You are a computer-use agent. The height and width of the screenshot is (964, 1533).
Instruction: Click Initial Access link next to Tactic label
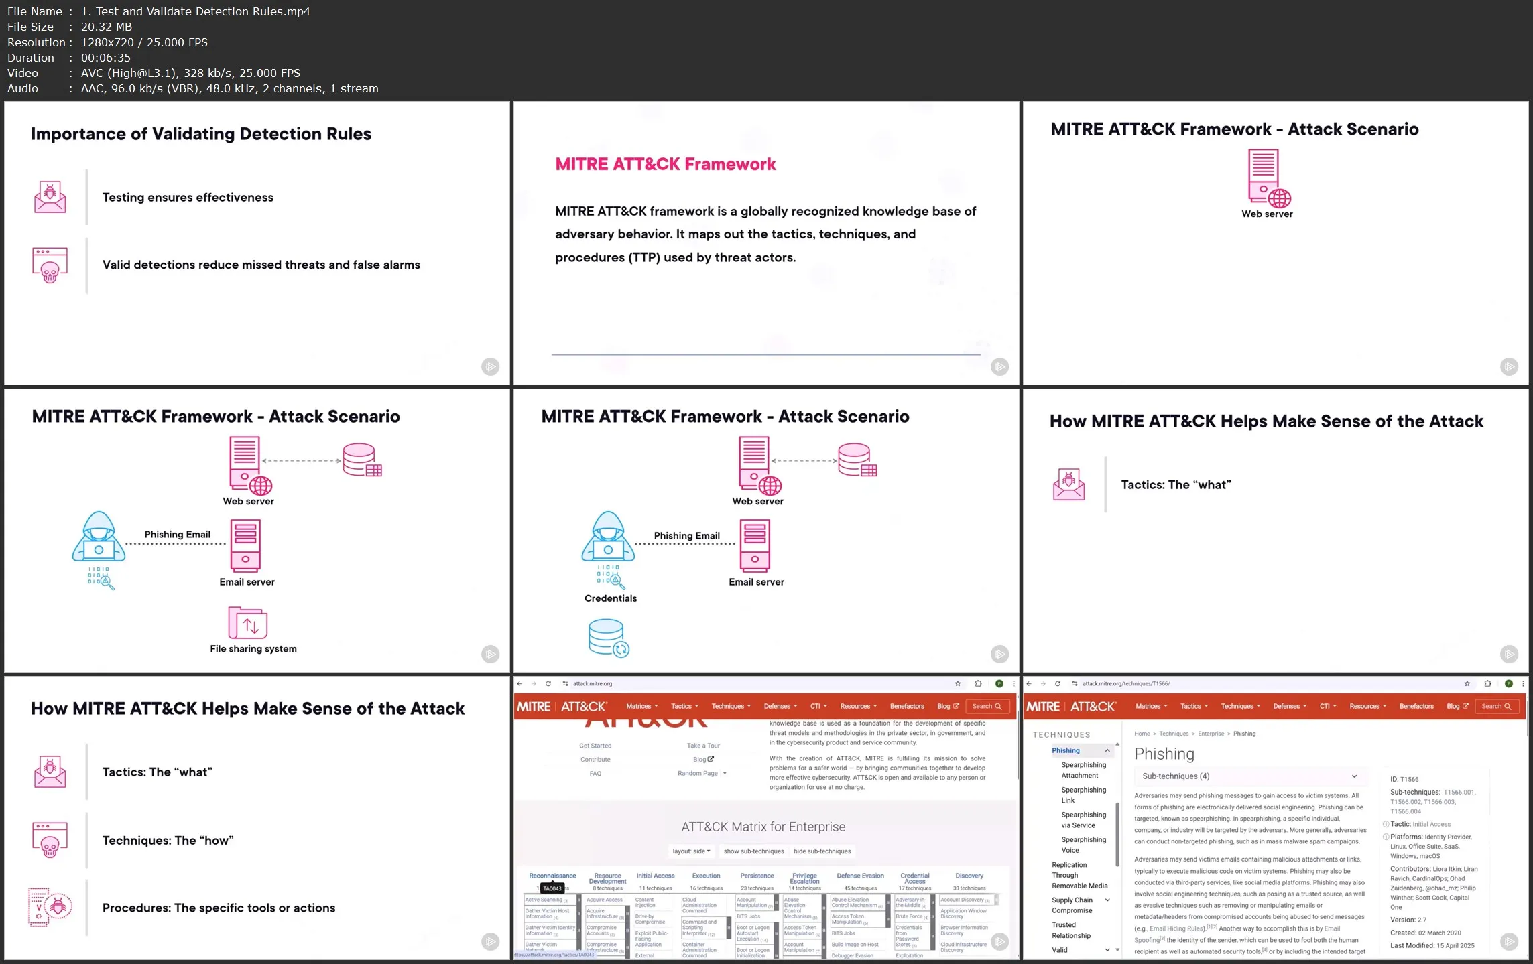1431,824
